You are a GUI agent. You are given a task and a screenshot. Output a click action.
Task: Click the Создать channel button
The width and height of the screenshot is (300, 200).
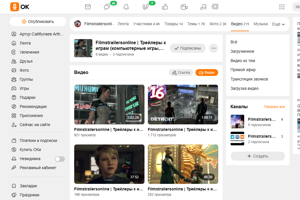(258, 156)
